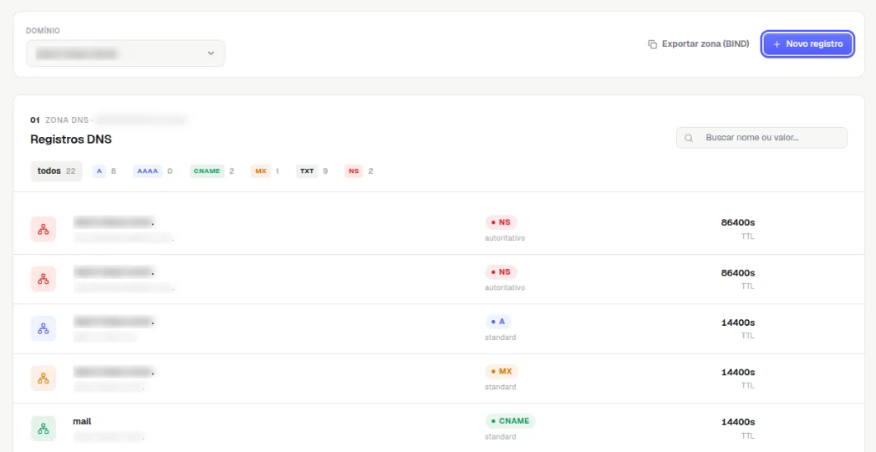
Task: Click the CNAME badge in mail row
Action: tap(510, 421)
